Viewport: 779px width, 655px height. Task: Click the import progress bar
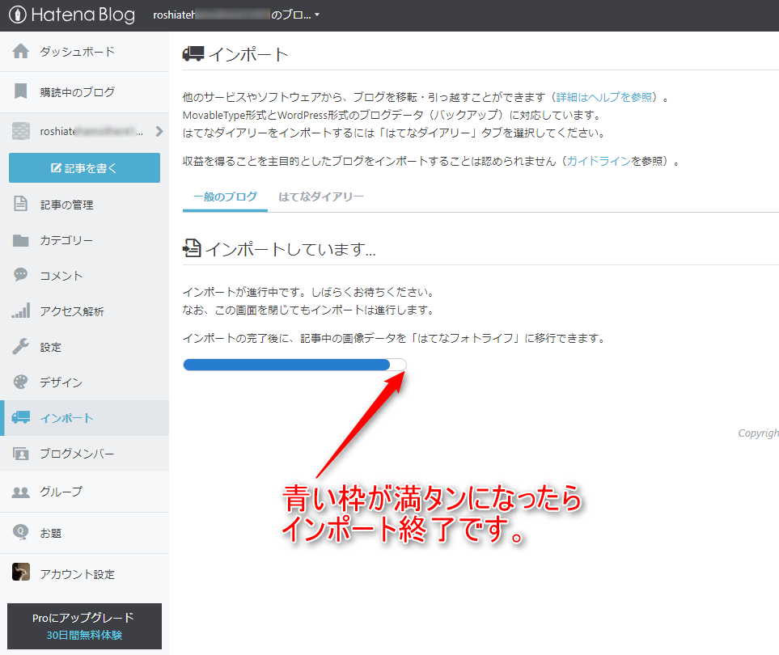[x=294, y=365]
